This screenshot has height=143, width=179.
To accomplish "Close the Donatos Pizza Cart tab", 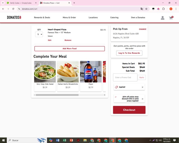I will (x=69, y=3).
